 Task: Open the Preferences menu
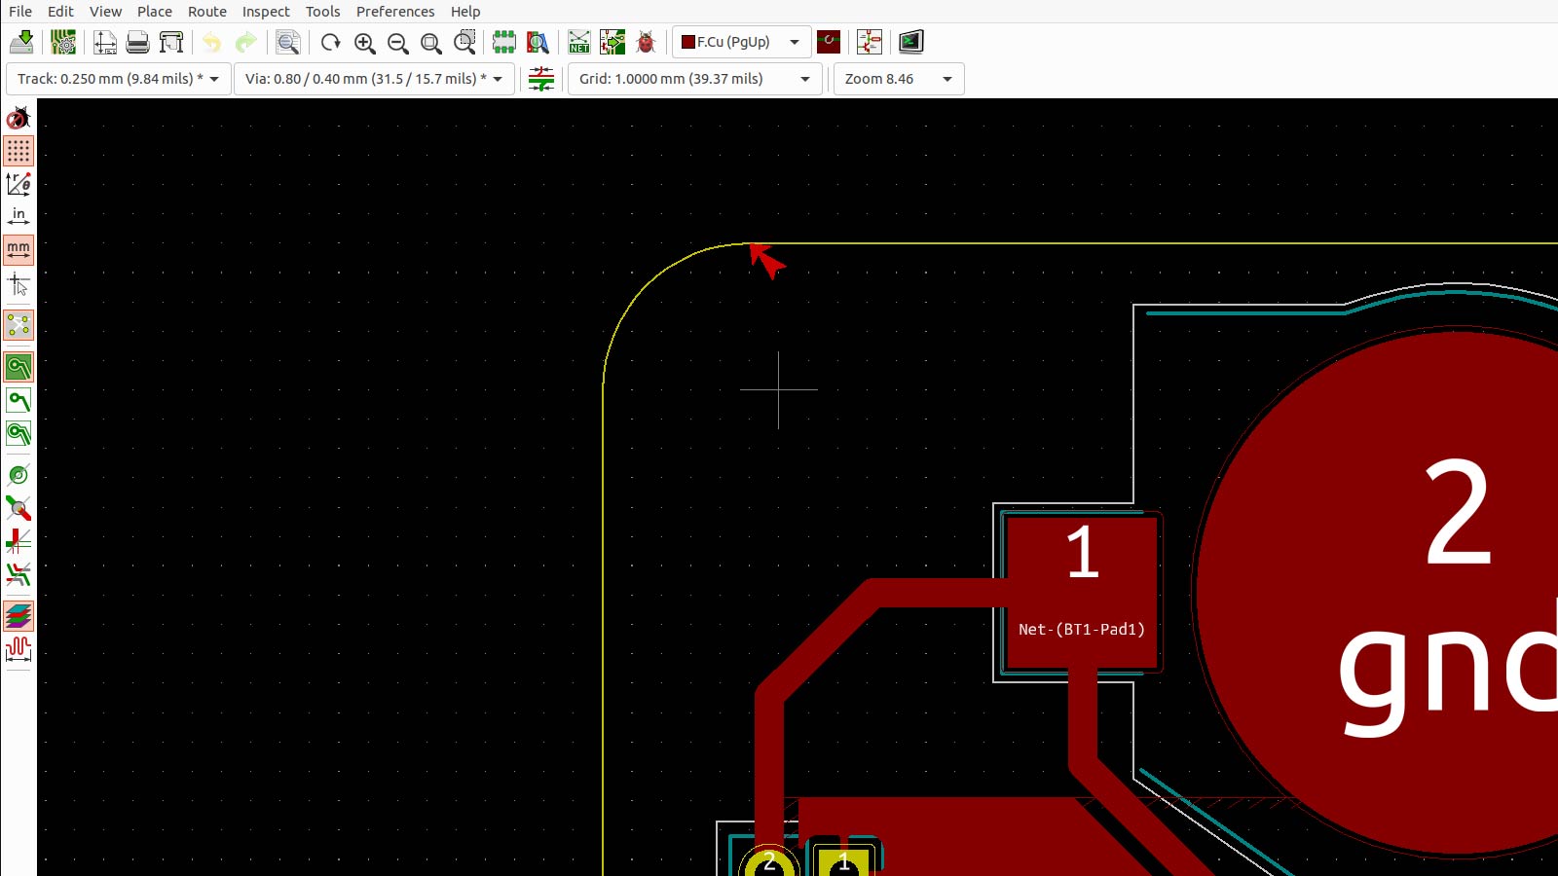(394, 12)
